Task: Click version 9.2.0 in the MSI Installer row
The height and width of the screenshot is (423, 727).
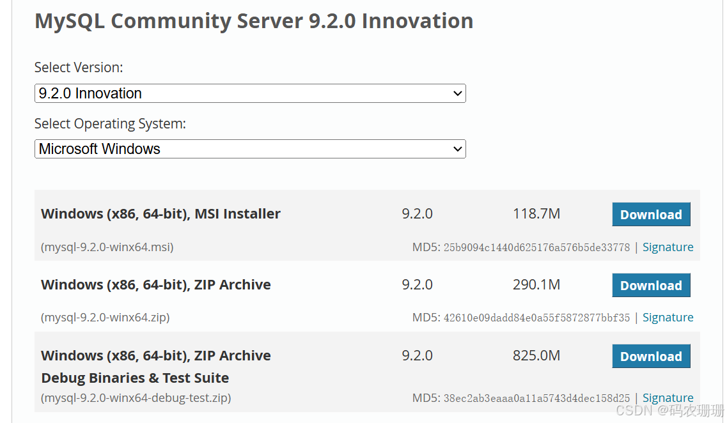Action: pos(418,213)
